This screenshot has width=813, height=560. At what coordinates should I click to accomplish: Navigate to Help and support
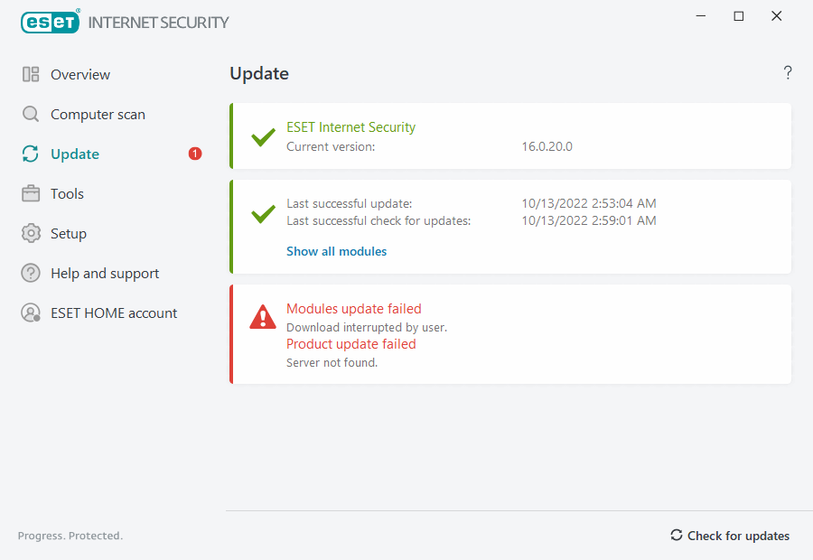click(x=105, y=274)
